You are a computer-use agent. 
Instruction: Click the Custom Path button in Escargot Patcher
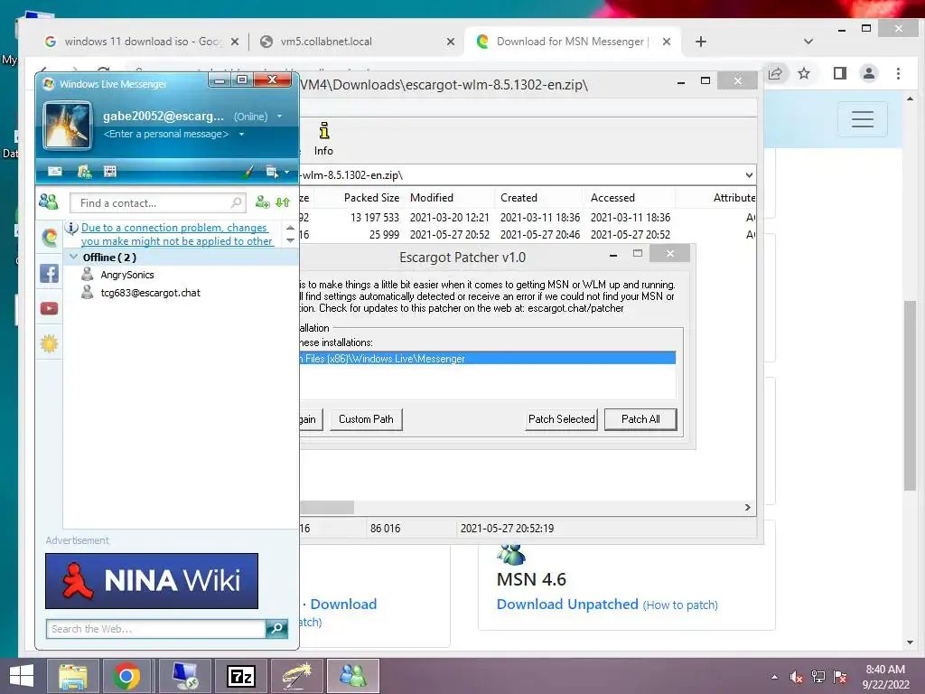pyautogui.click(x=366, y=419)
